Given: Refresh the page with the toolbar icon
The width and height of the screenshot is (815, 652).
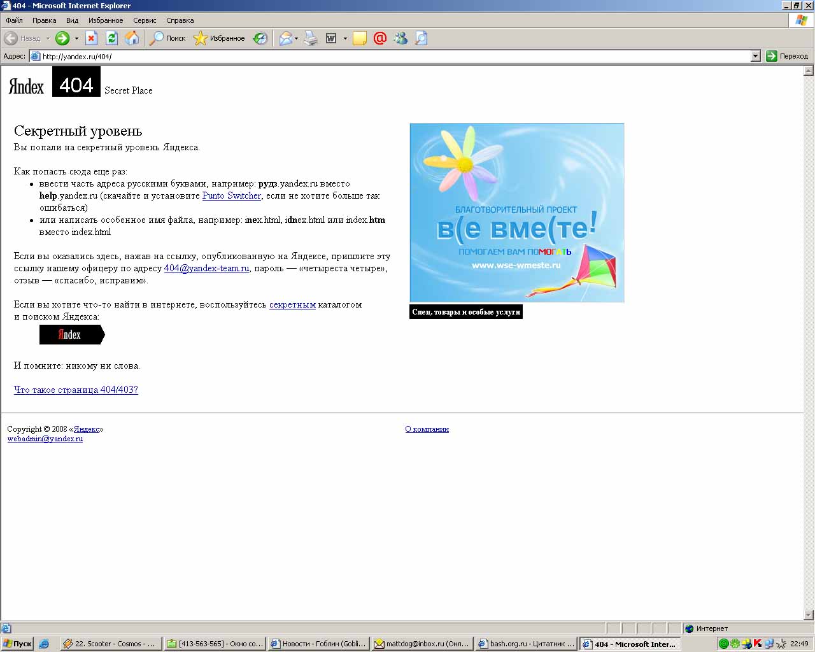Looking at the screenshot, I should point(111,38).
